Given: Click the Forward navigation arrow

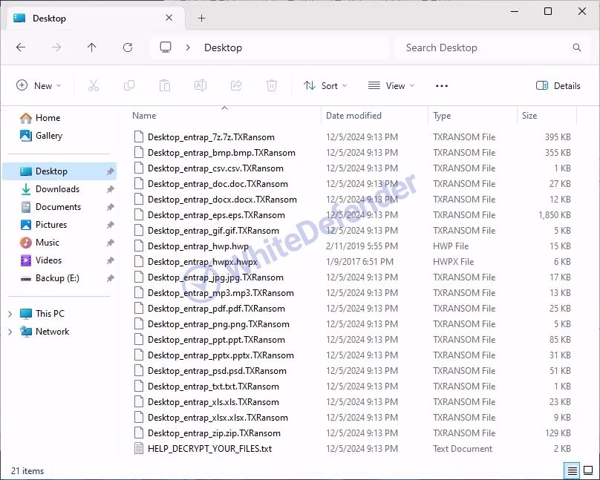Looking at the screenshot, I should pos(56,47).
